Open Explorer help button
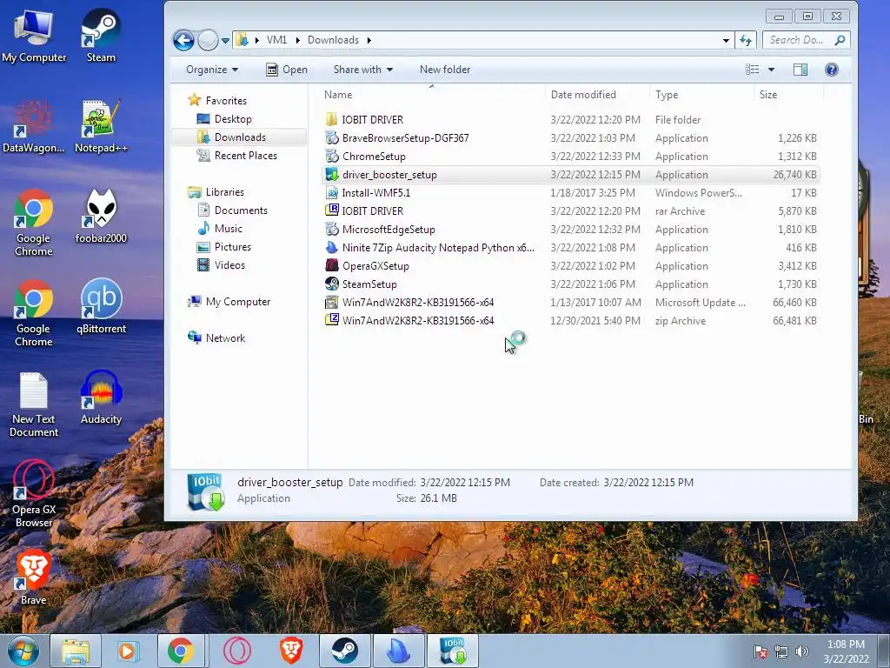Image resolution: width=890 pixels, height=668 pixels. pos(832,70)
